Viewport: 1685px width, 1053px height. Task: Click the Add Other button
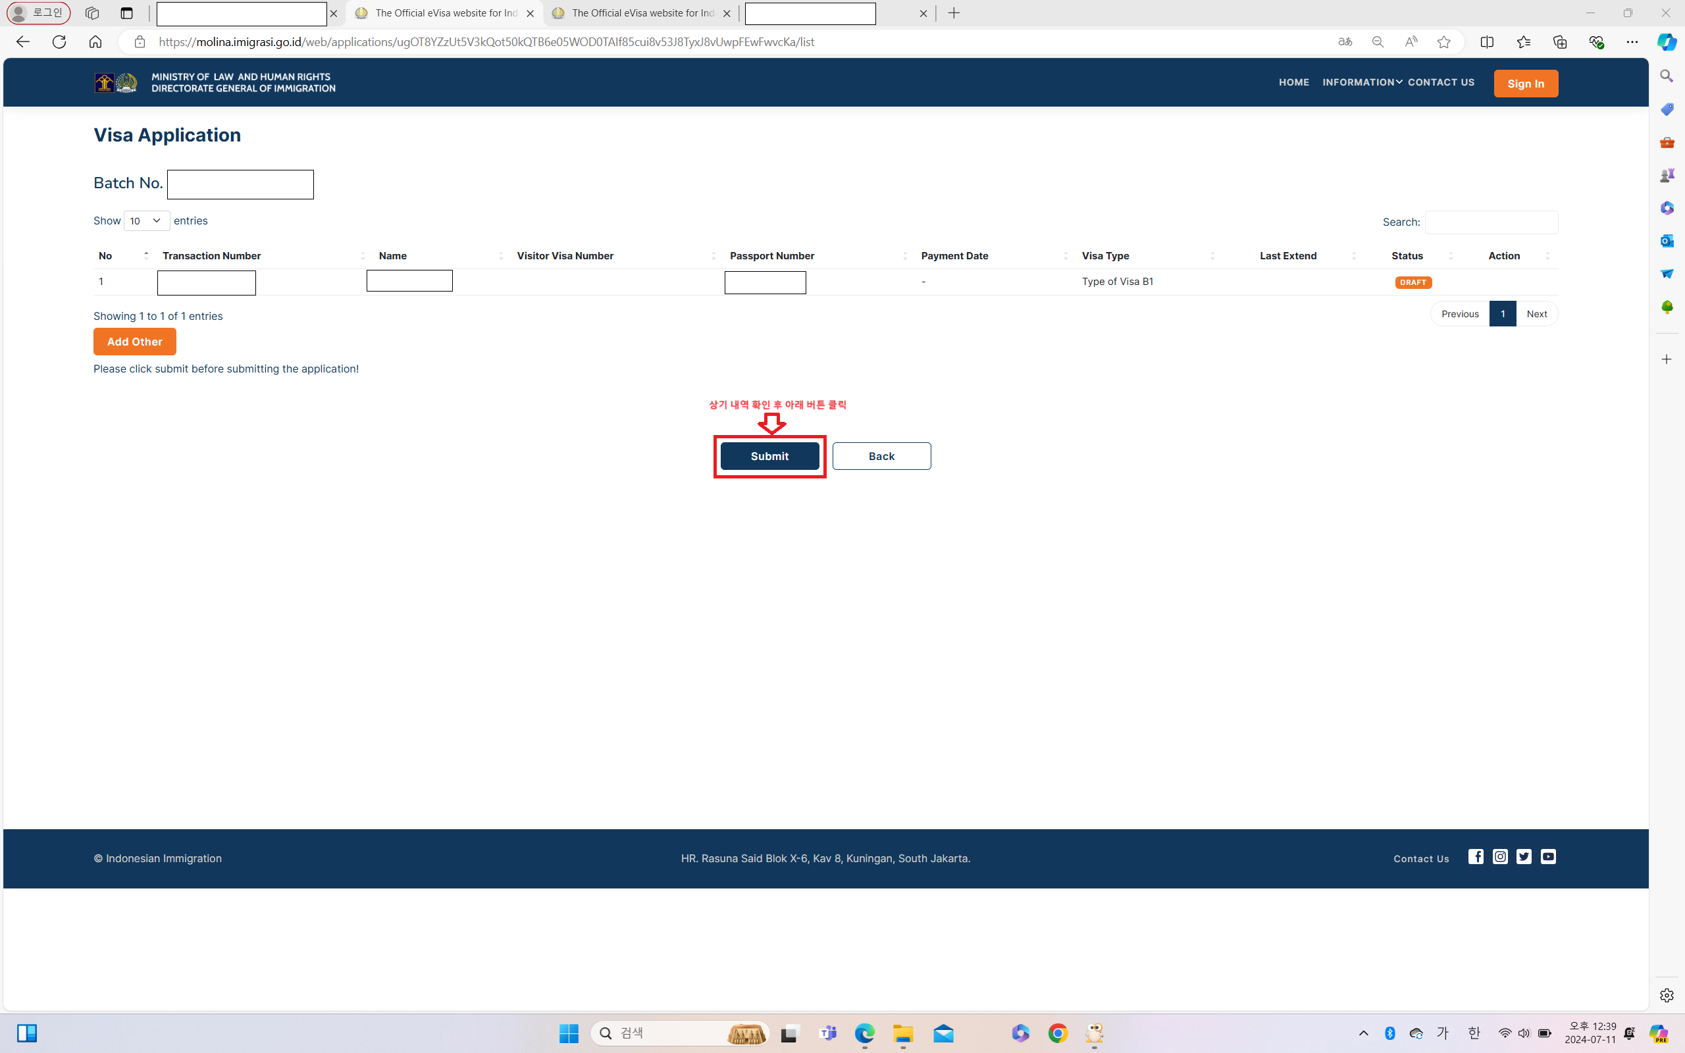pos(134,342)
